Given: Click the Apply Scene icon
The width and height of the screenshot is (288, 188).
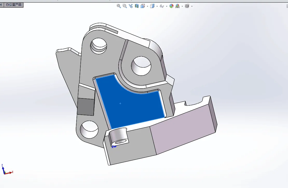Looking at the screenshot, I should [177, 6].
